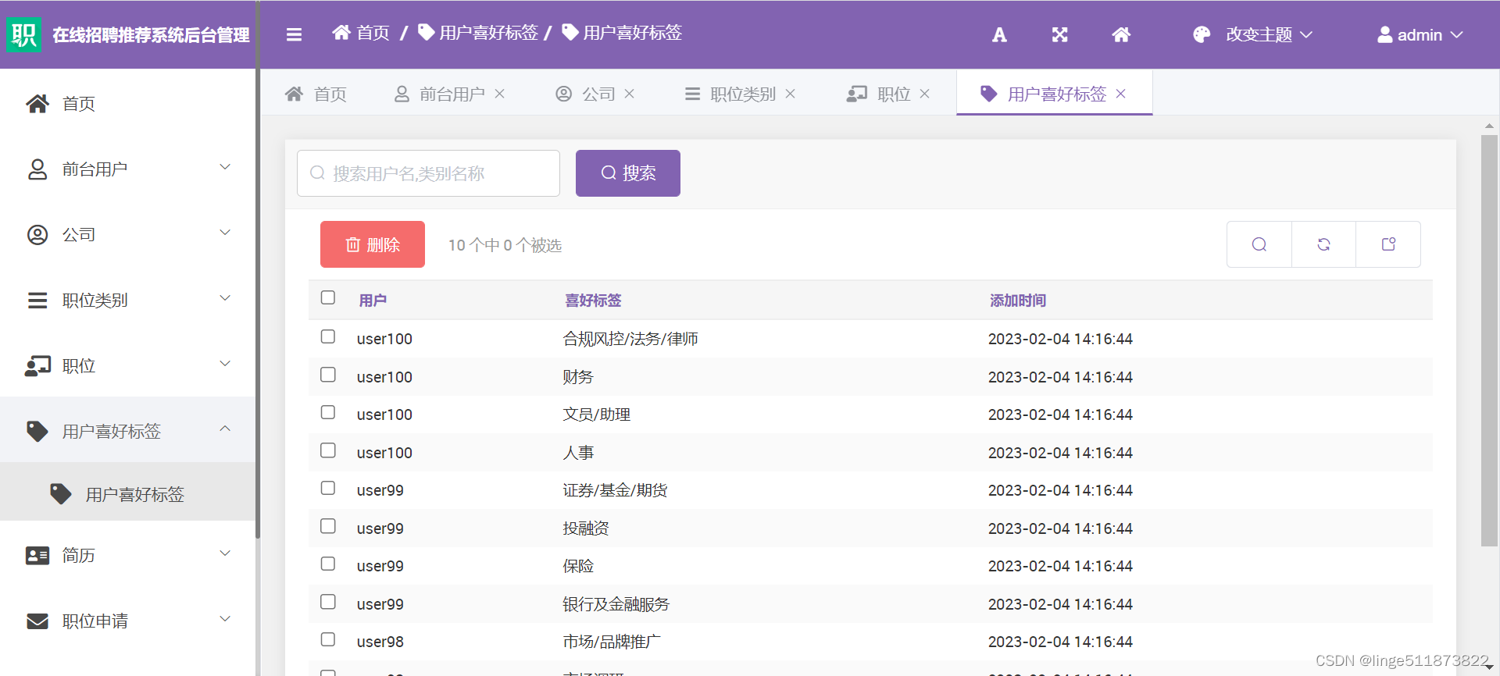1500x676 pixels.
Task: Click the admin user avatar icon
Action: point(1384,34)
